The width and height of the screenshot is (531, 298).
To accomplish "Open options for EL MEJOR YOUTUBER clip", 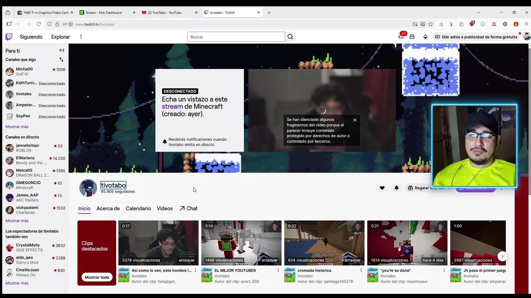I will (278, 270).
